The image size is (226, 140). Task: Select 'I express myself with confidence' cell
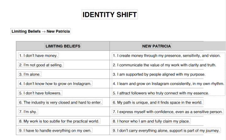(168, 112)
